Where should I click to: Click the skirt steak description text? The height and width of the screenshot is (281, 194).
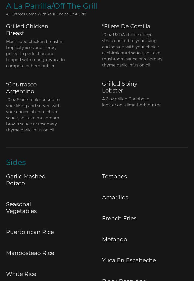coord(33,115)
